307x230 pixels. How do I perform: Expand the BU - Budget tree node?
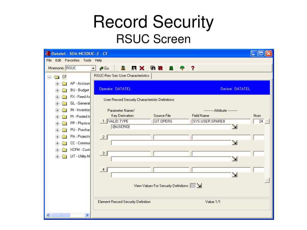coord(57,90)
